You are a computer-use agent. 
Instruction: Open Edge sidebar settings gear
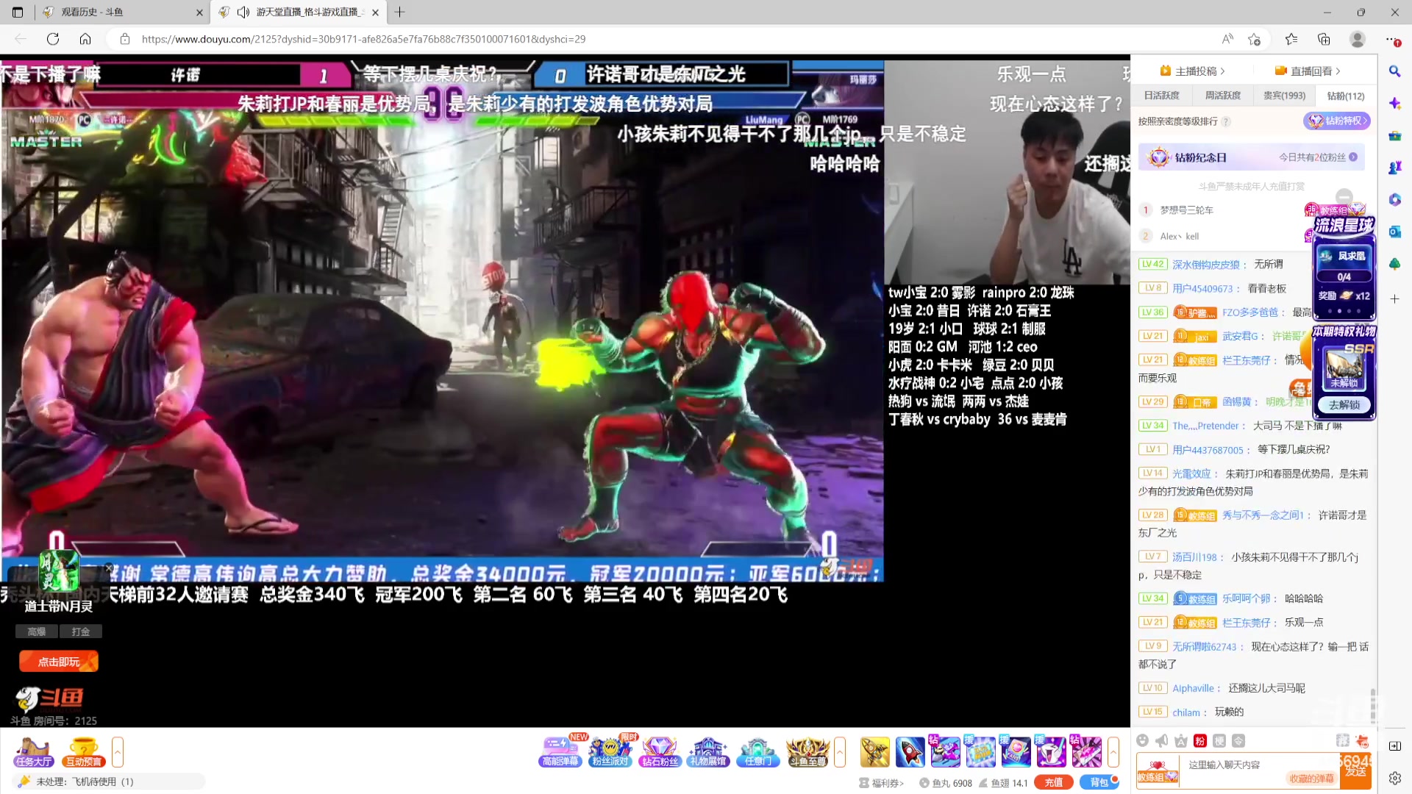(1394, 778)
